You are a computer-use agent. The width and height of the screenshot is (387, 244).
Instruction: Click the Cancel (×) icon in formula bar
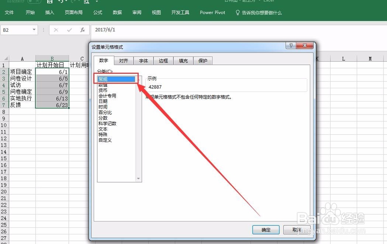57,30
